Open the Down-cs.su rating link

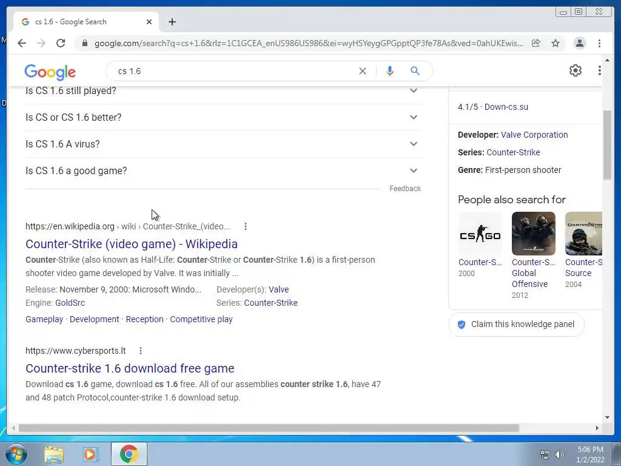[506, 107]
